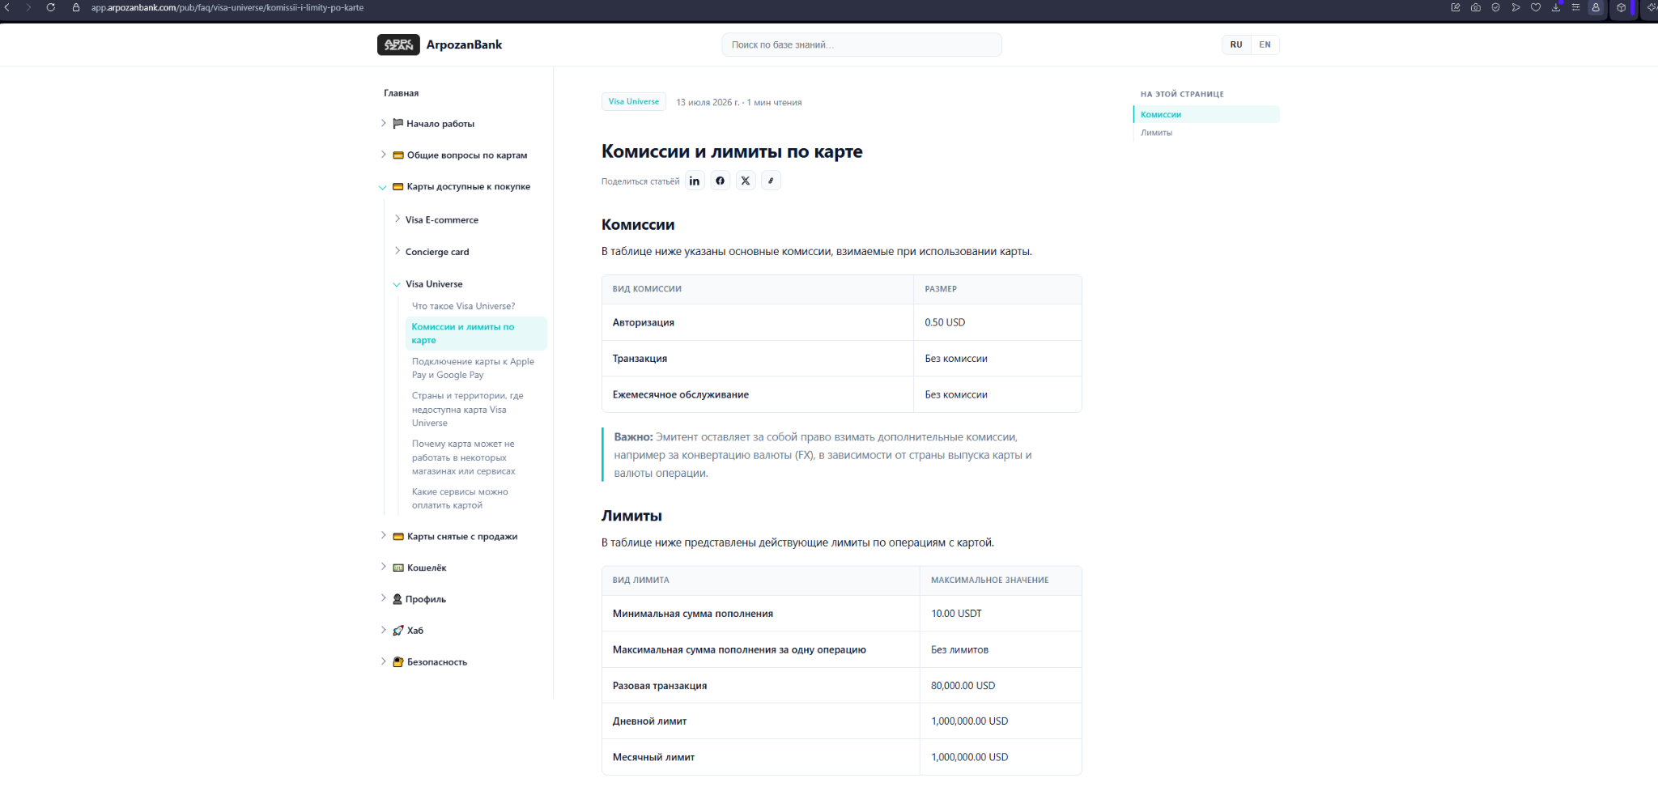Open the browser snapshot camera icon
The width and height of the screenshot is (1658, 791).
[1476, 7]
